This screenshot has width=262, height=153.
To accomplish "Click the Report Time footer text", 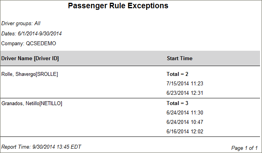I will (41, 147).
